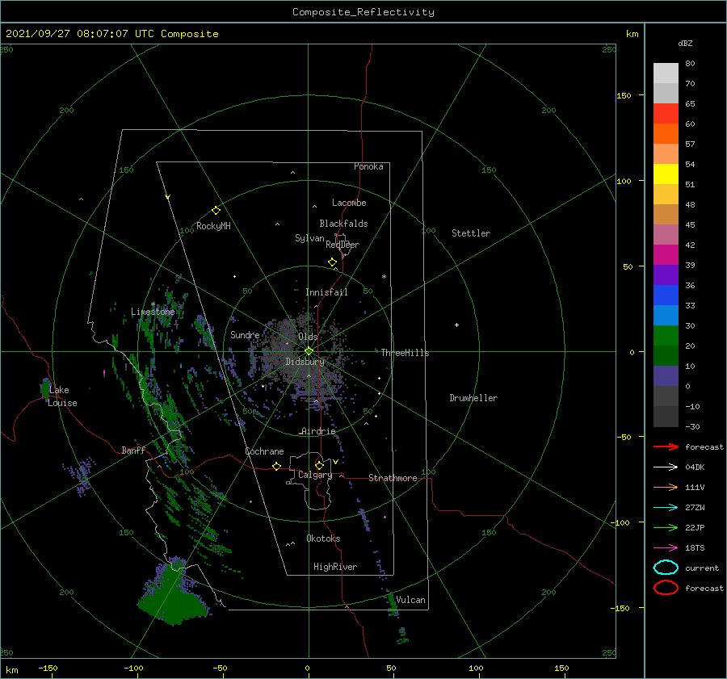This screenshot has width=727, height=679.
Task: Click the 'HighRiver' map label
Action: pyautogui.click(x=335, y=567)
